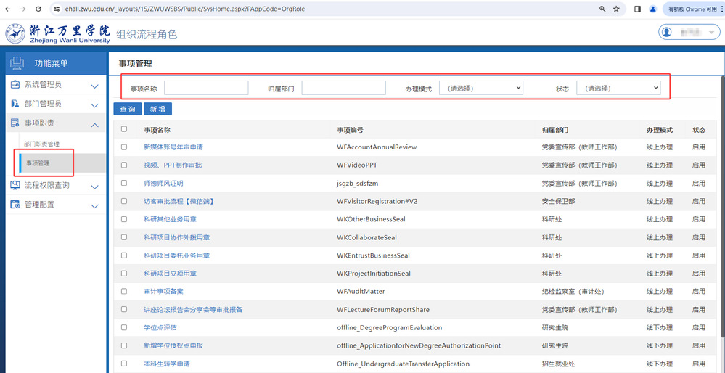This screenshot has width=725, height=373.
Task: Check the box for 新媒体账号年审申请
Action: pyautogui.click(x=124, y=147)
